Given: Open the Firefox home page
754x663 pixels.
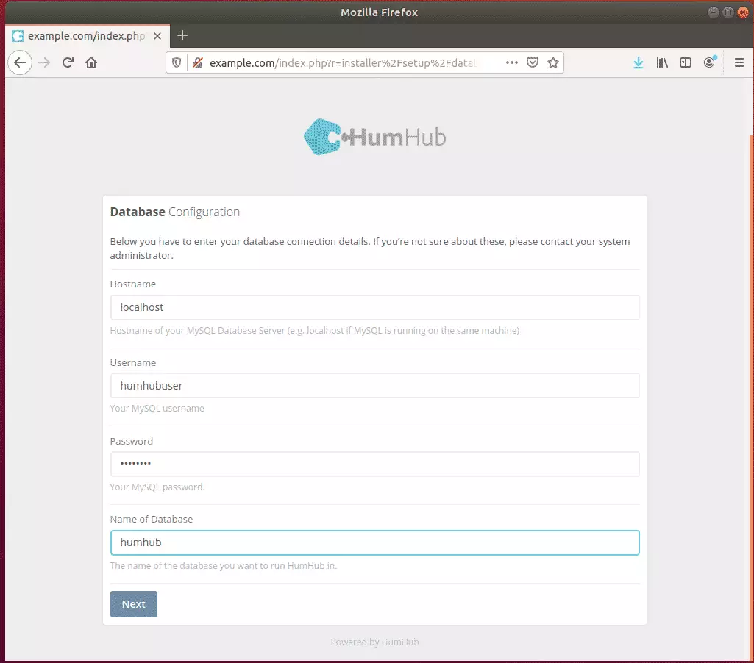Looking at the screenshot, I should 91,62.
